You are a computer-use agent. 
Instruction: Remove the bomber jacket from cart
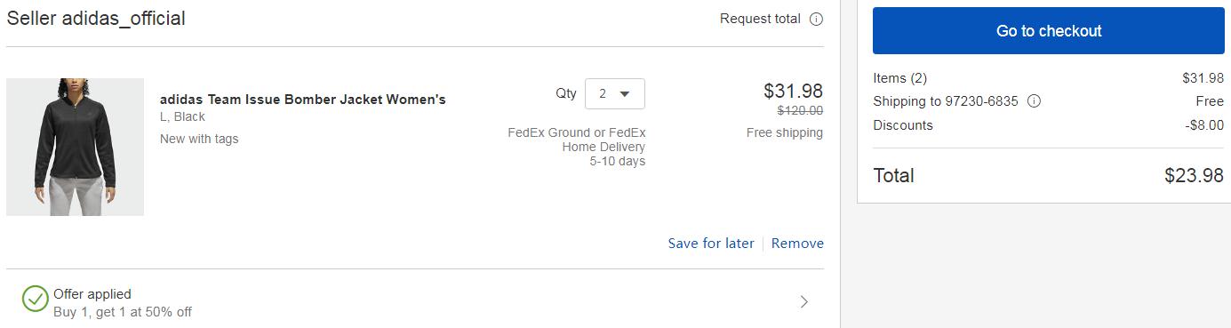pyautogui.click(x=797, y=244)
